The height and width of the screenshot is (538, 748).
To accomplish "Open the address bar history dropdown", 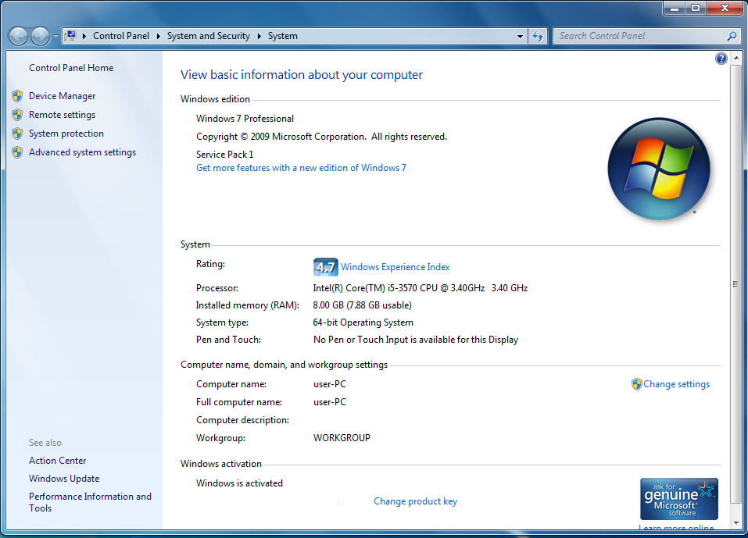I will 520,36.
